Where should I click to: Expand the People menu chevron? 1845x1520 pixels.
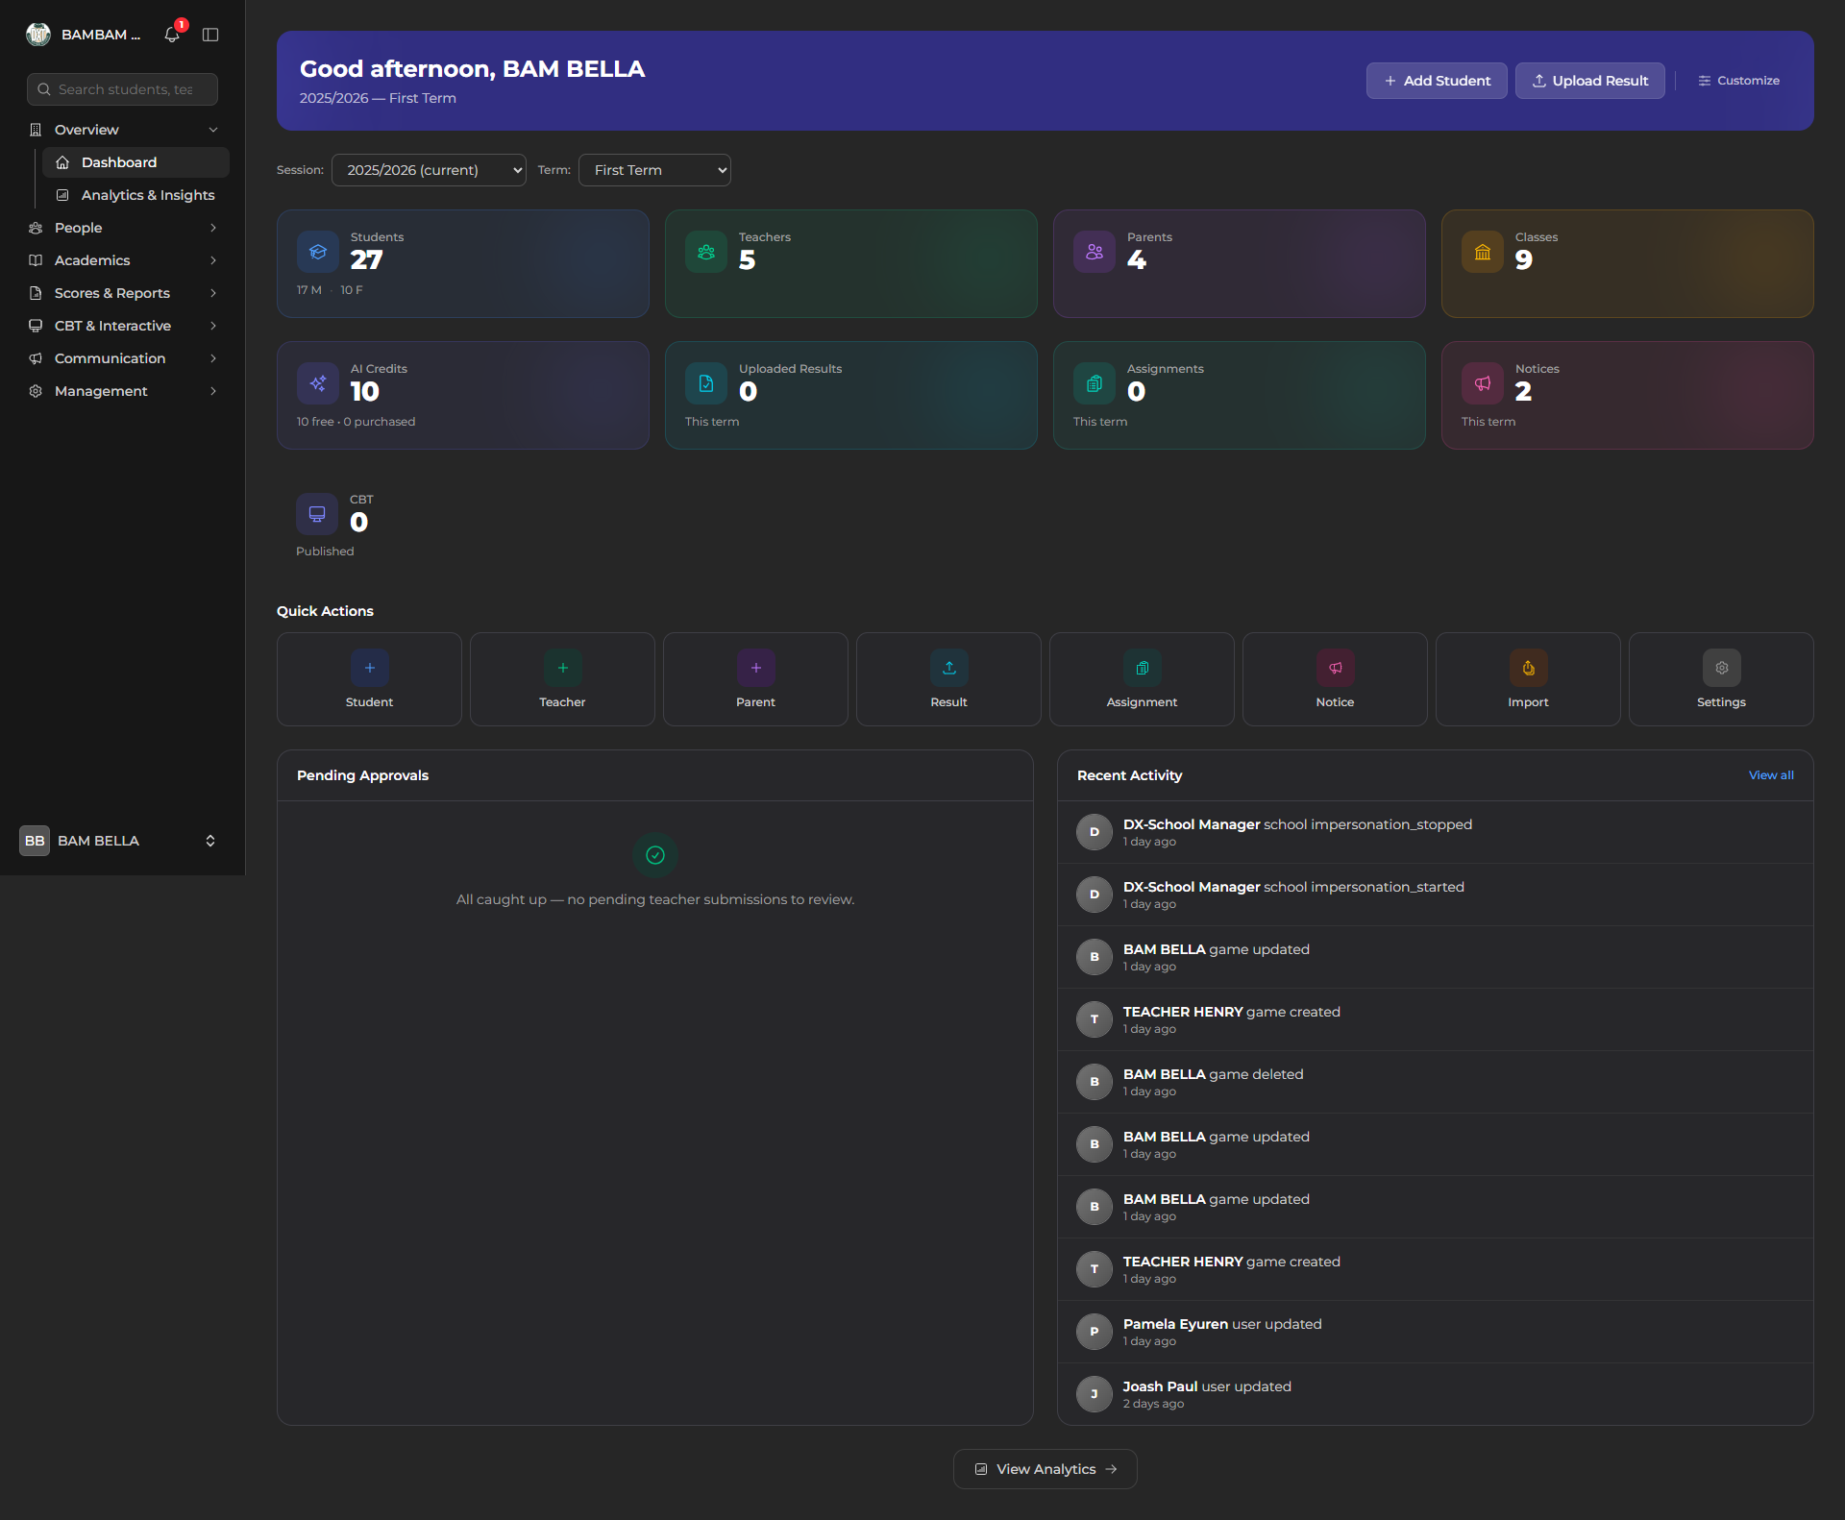[x=213, y=228]
